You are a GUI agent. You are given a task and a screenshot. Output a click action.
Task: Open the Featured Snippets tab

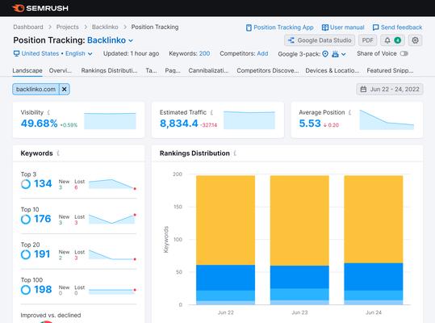pos(390,70)
